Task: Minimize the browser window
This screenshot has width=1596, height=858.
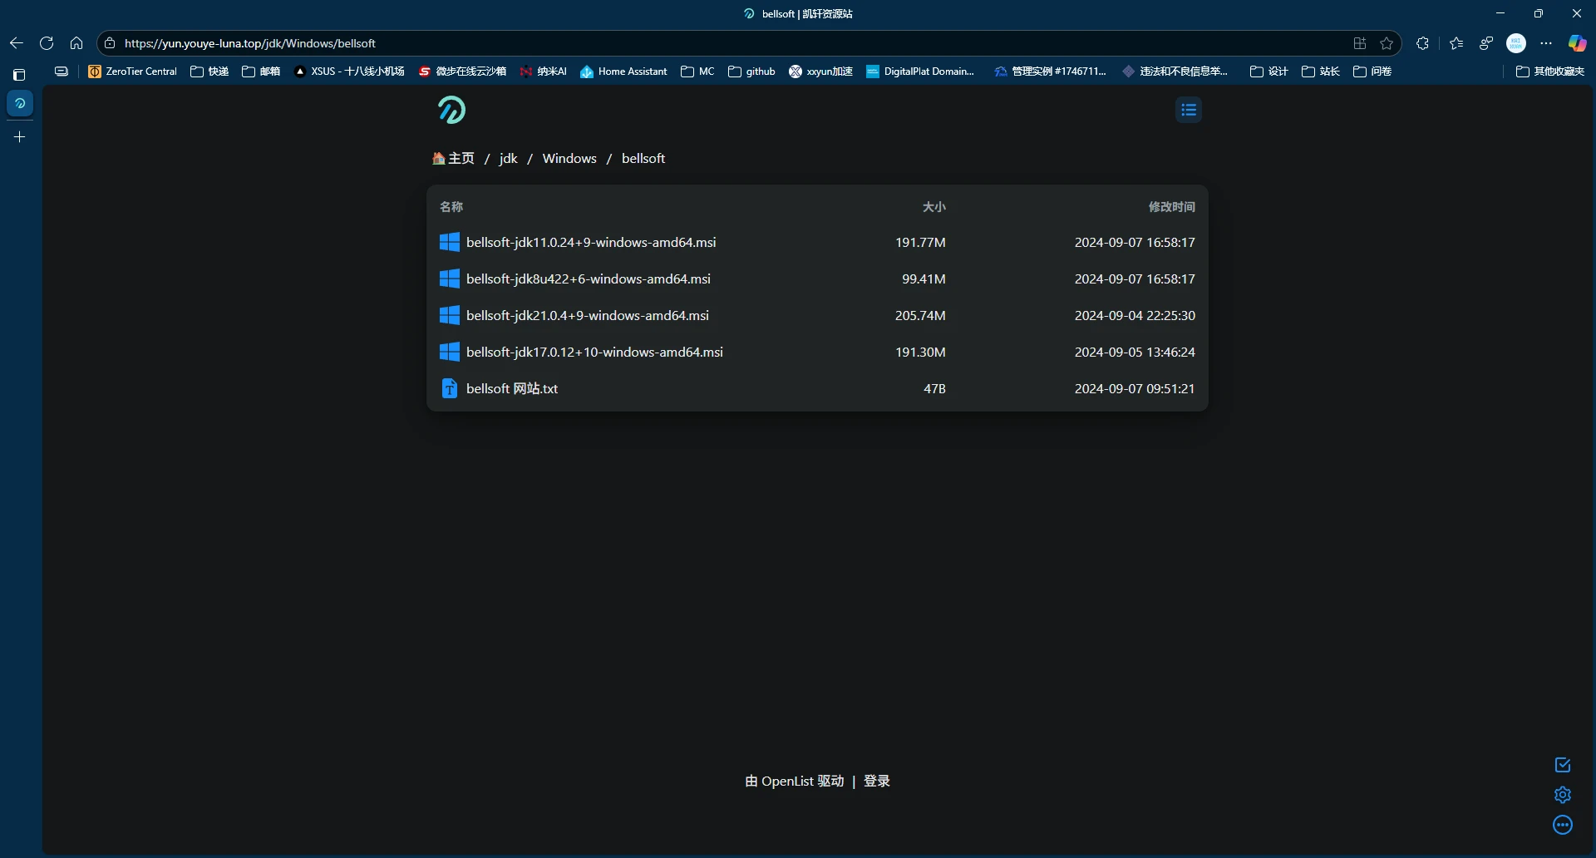Action: click(1500, 13)
